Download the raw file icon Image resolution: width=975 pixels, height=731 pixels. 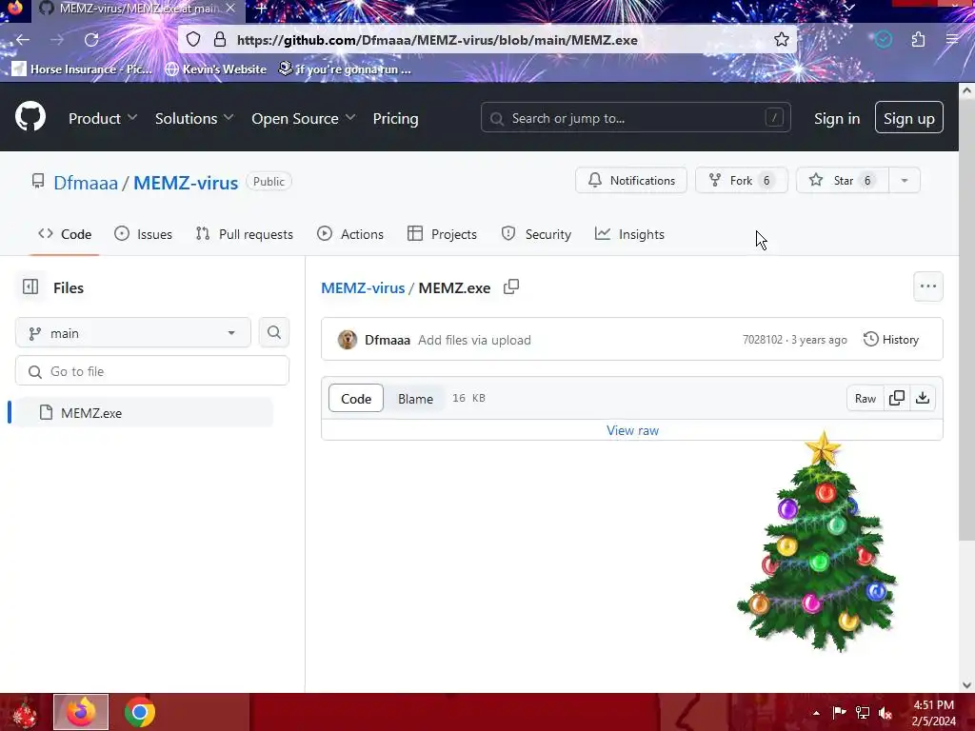pos(923,398)
